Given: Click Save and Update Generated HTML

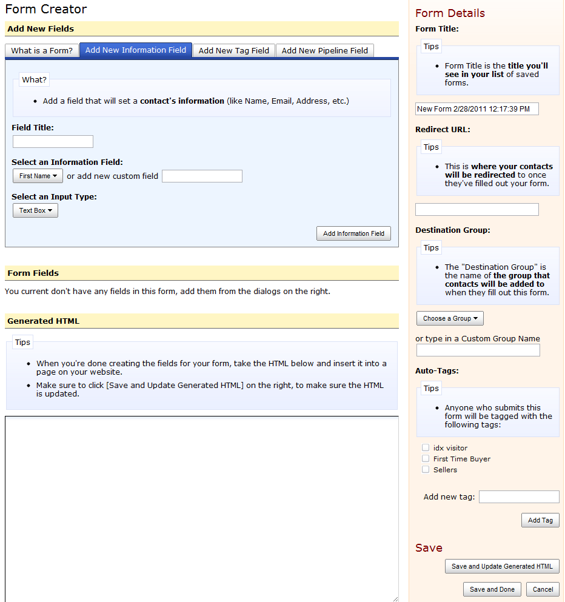Looking at the screenshot, I should click(502, 566).
